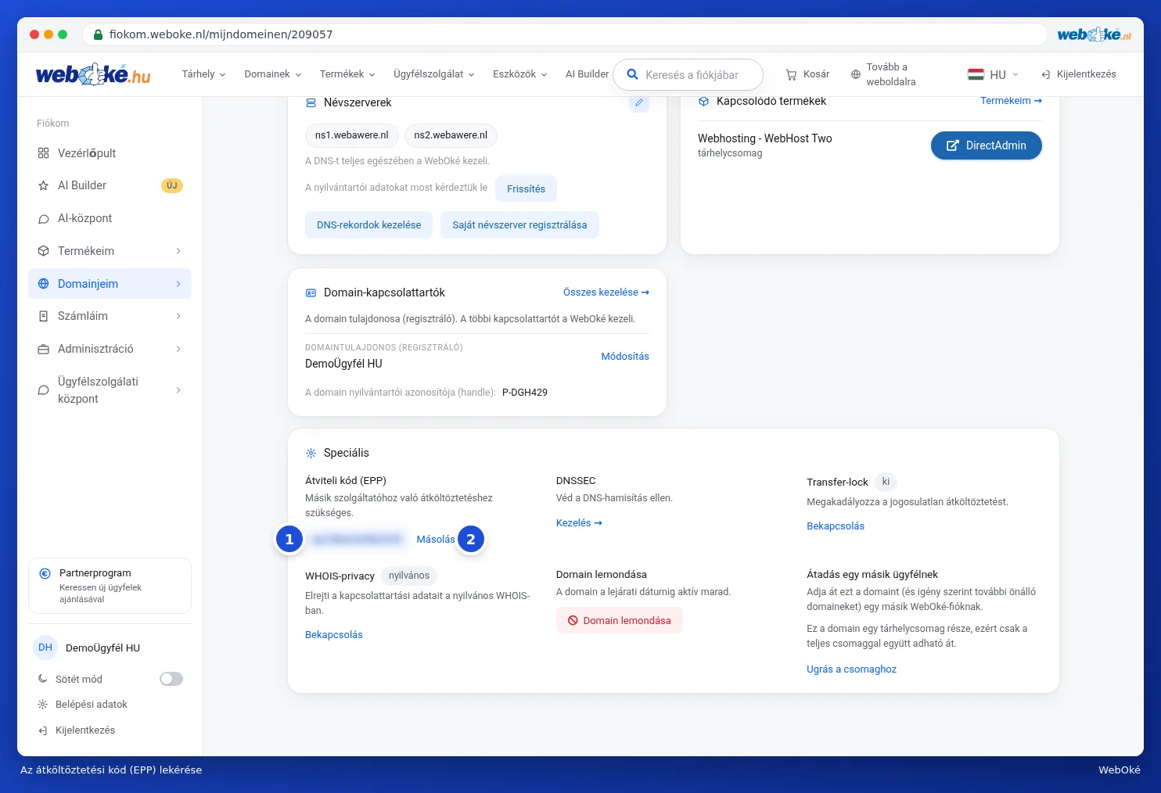Click DNSSEC Kezelés link

click(579, 522)
